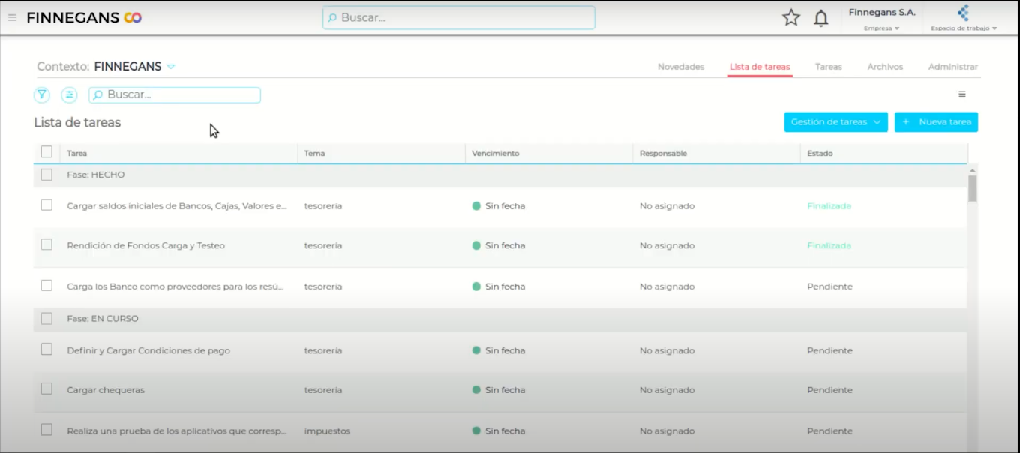This screenshot has height=453, width=1020.
Task: Expand the Empresa selector dropdown
Action: (881, 28)
